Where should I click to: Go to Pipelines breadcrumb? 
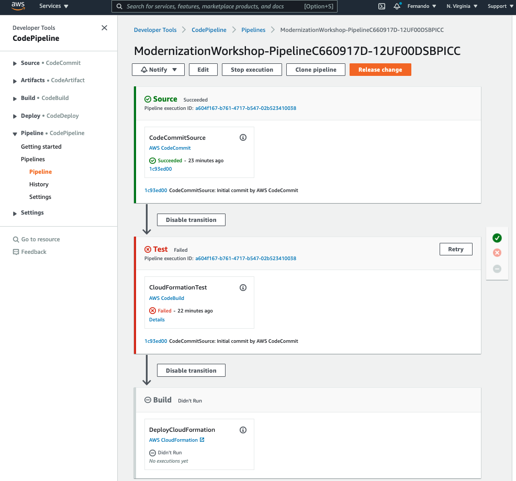(253, 30)
